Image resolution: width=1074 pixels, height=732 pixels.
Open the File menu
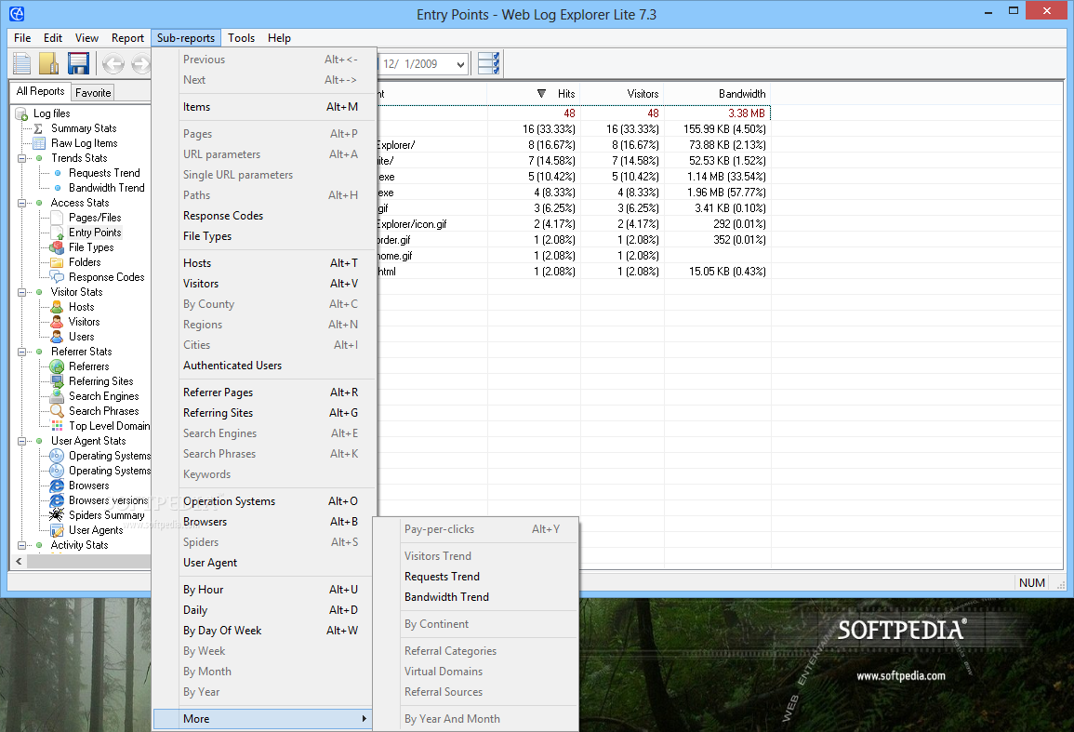[22, 38]
